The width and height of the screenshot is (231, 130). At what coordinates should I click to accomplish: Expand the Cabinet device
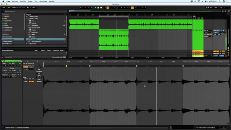coord(28,23)
